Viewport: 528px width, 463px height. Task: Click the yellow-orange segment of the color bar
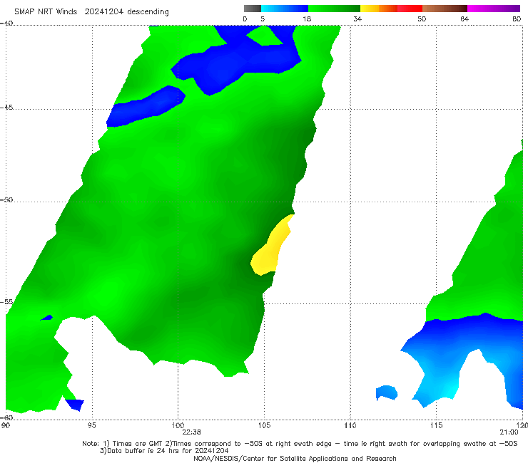pos(378,9)
